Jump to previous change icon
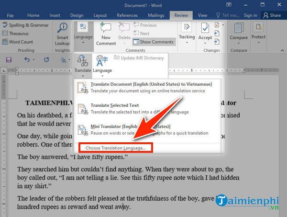The height and width of the screenshot is (217, 287). click(217, 34)
